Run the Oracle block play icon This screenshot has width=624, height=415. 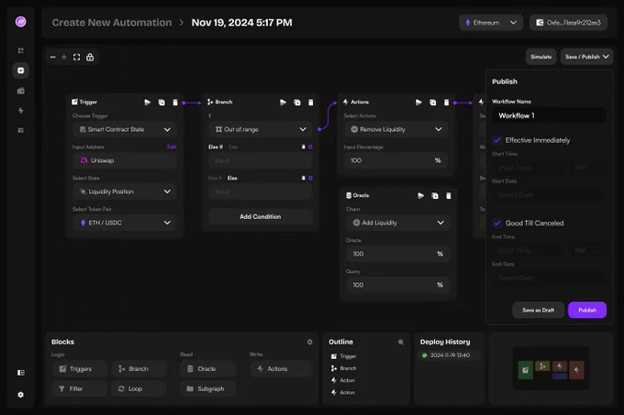point(420,195)
